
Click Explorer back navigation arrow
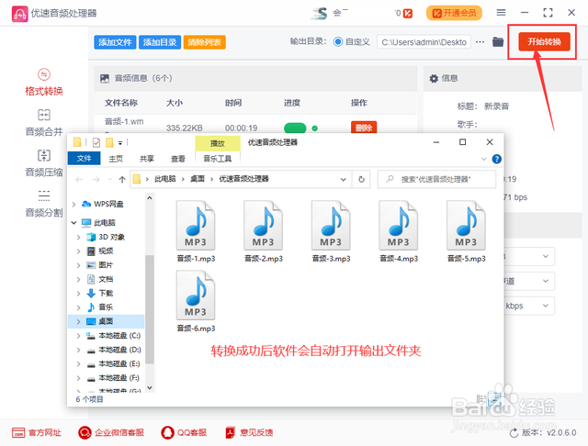(x=79, y=179)
